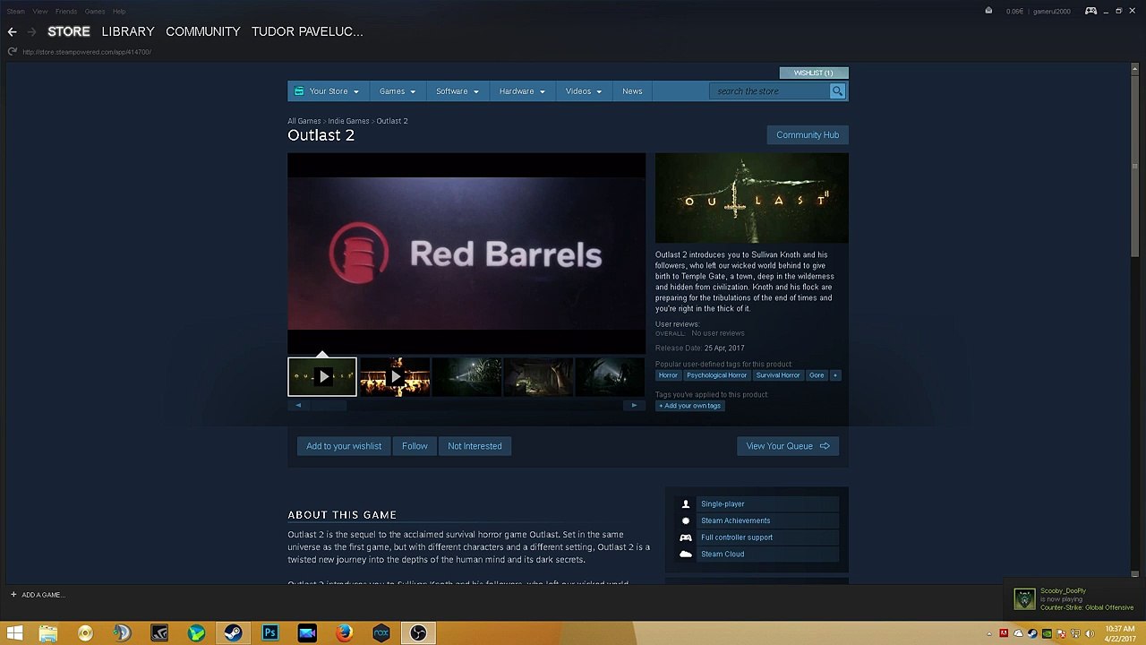
Task: Open the GeForce Experience taskbar icon
Action: [x=159, y=633]
